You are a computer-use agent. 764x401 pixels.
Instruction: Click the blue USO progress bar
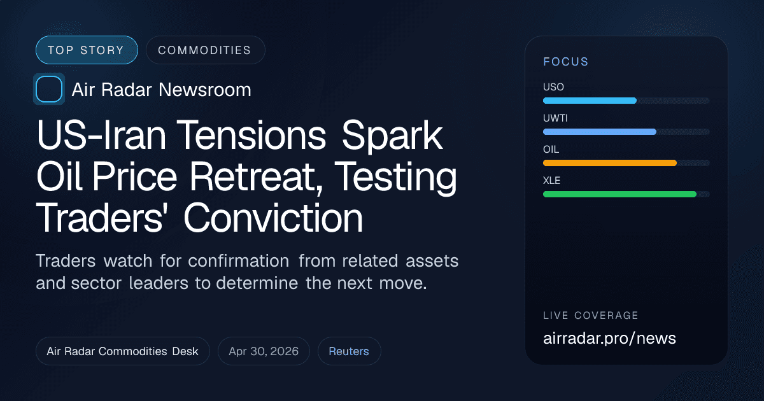(x=590, y=101)
